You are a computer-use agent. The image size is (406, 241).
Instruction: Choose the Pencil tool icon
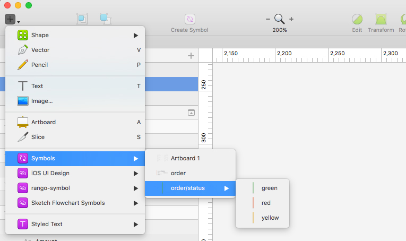22,65
